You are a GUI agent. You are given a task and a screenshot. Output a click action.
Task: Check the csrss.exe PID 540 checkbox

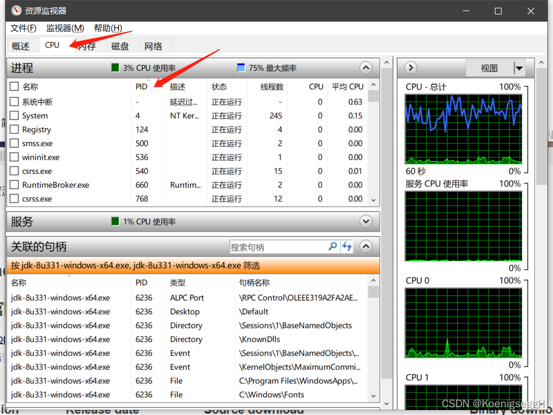14,171
